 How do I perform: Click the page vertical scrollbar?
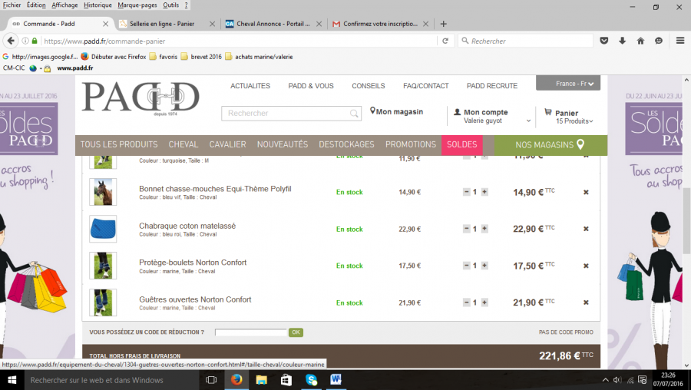(x=686, y=220)
